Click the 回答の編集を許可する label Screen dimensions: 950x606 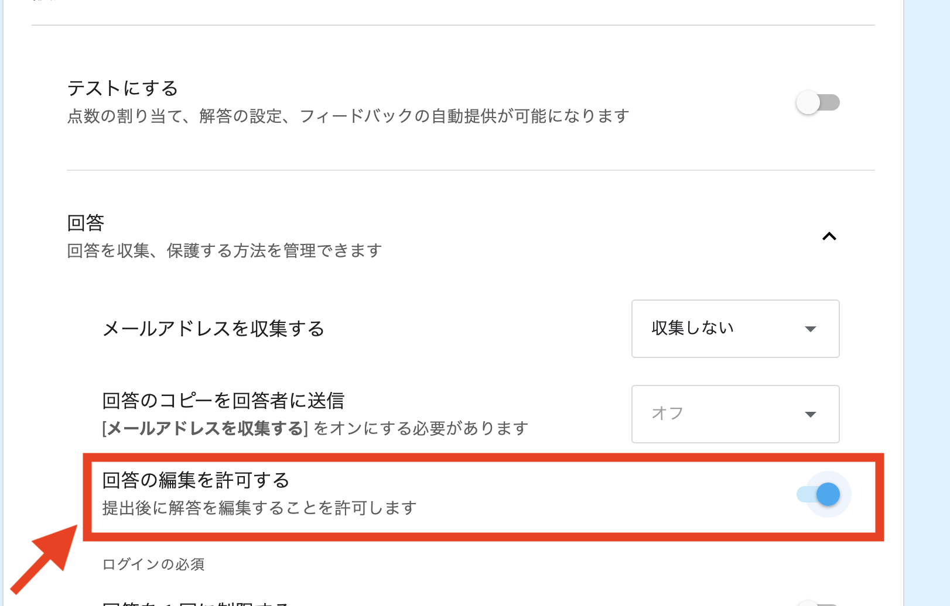point(196,480)
